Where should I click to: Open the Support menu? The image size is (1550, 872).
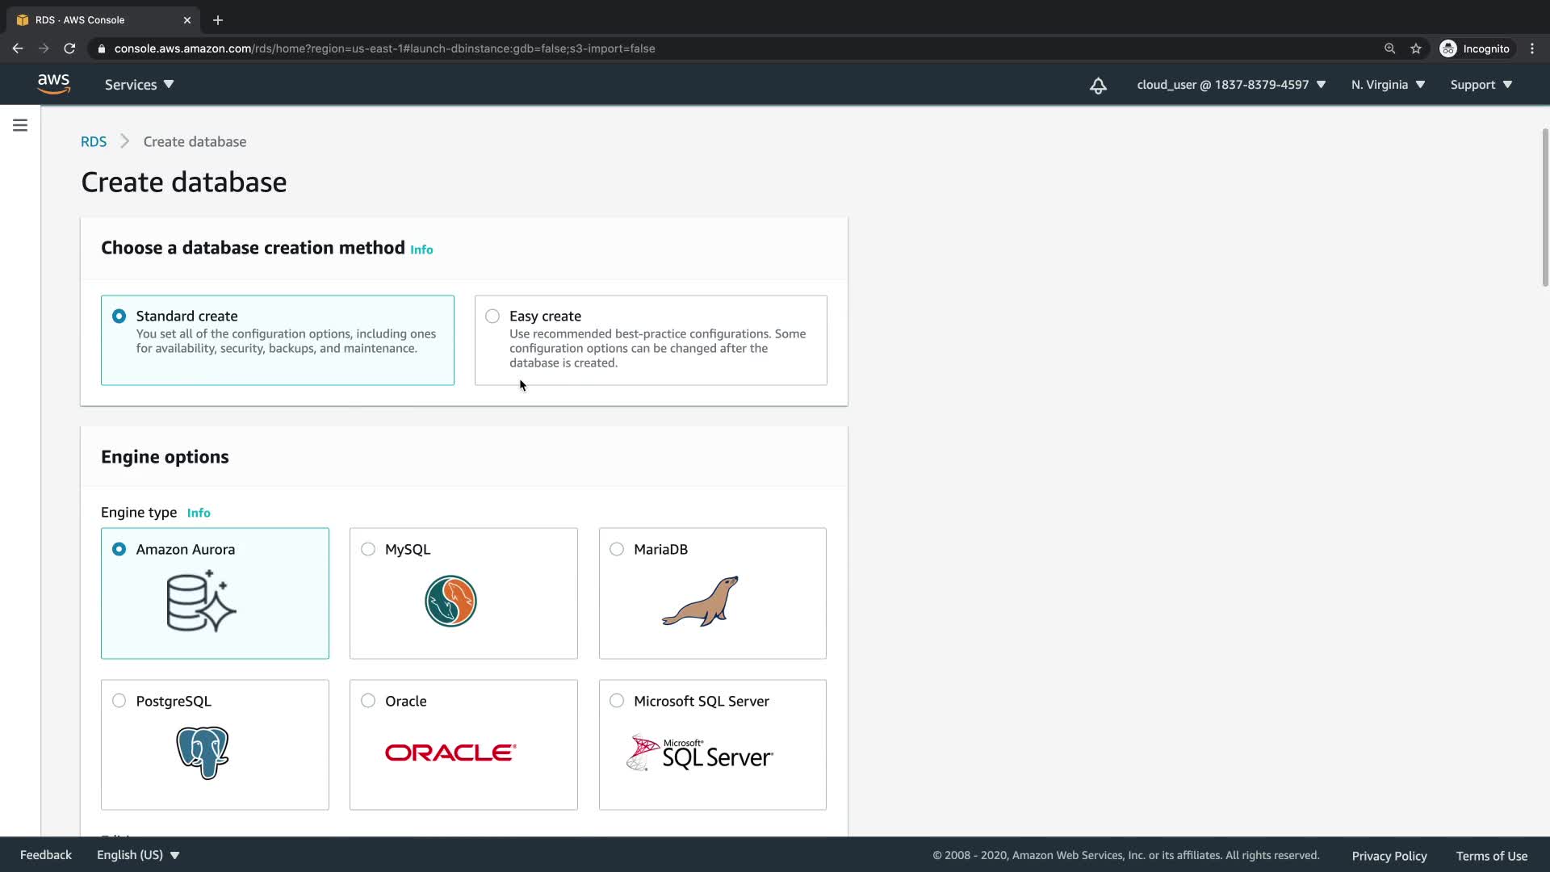[1481, 85]
